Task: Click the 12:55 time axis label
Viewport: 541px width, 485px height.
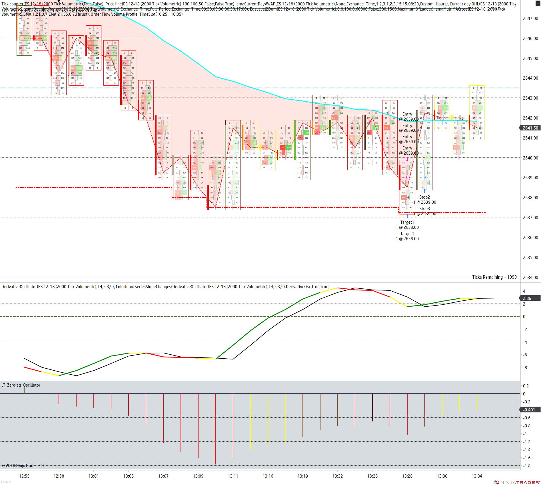Action: tap(24, 476)
